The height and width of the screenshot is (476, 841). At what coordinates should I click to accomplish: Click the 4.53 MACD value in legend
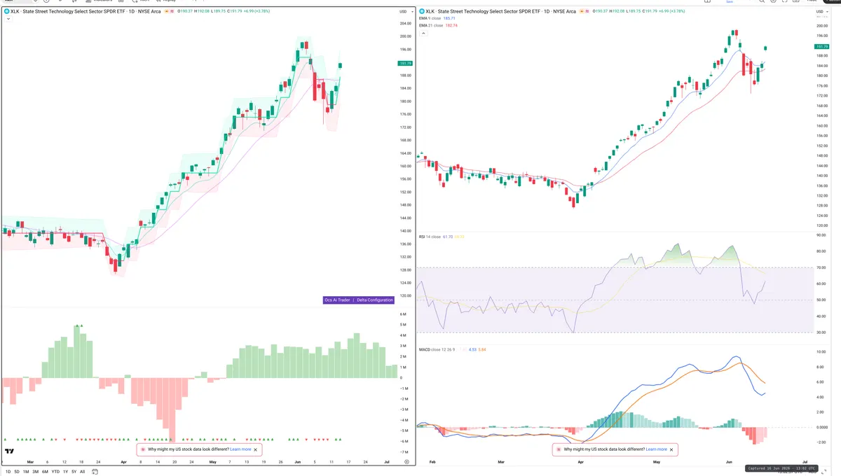pos(472,349)
